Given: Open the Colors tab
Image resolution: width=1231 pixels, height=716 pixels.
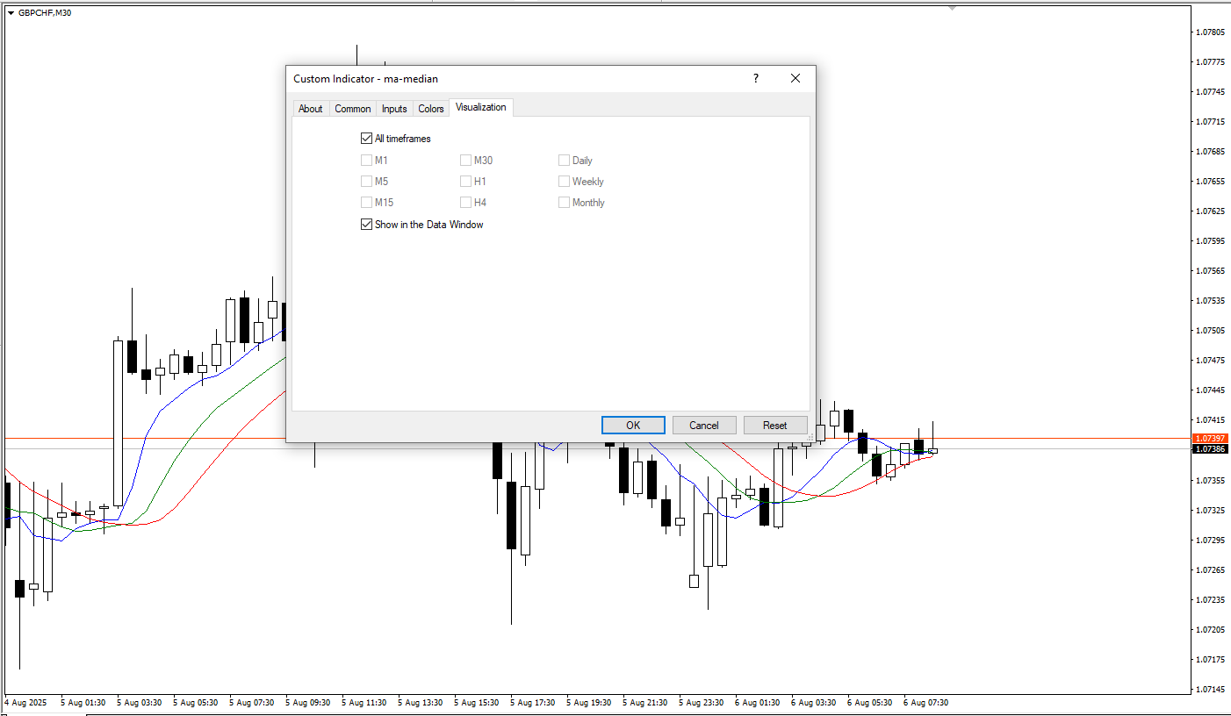Looking at the screenshot, I should click(x=430, y=109).
